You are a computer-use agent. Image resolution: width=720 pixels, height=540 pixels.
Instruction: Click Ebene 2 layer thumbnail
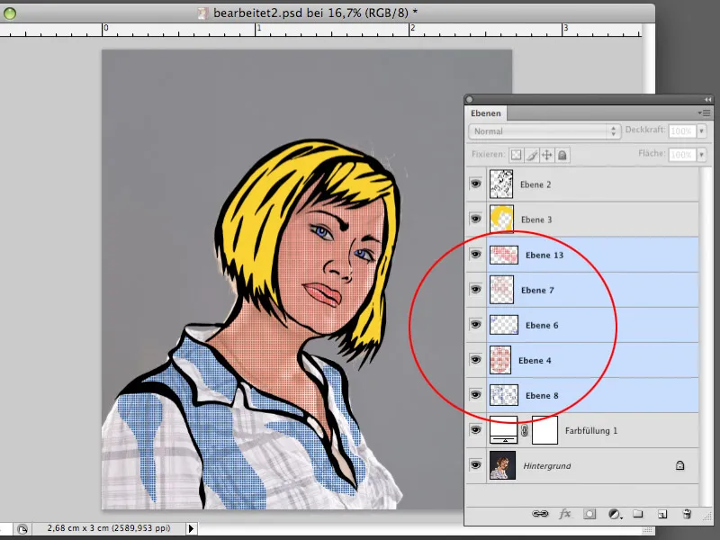(501, 184)
